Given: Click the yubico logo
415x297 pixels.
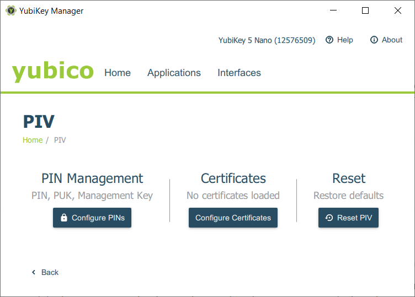Looking at the screenshot, I should [53, 72].
